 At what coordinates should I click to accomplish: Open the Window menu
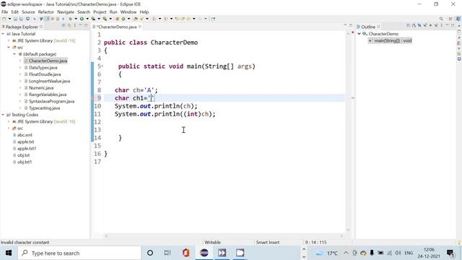coord(128,12)
